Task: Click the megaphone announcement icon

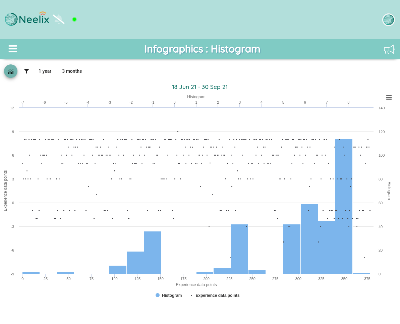Action: coord(389,49)
